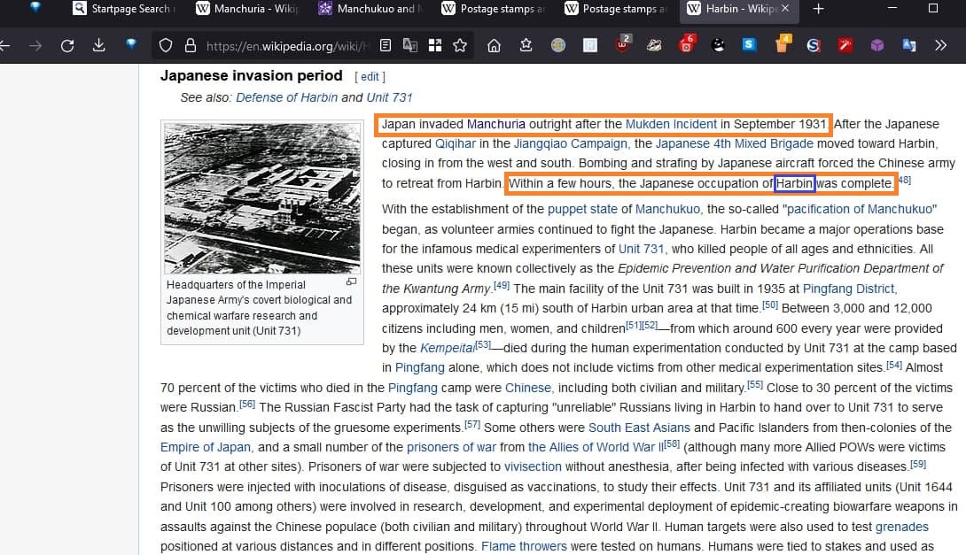Go forward with the forward arrow
Viewport: 966px width, 555px height.
(35, 45)
